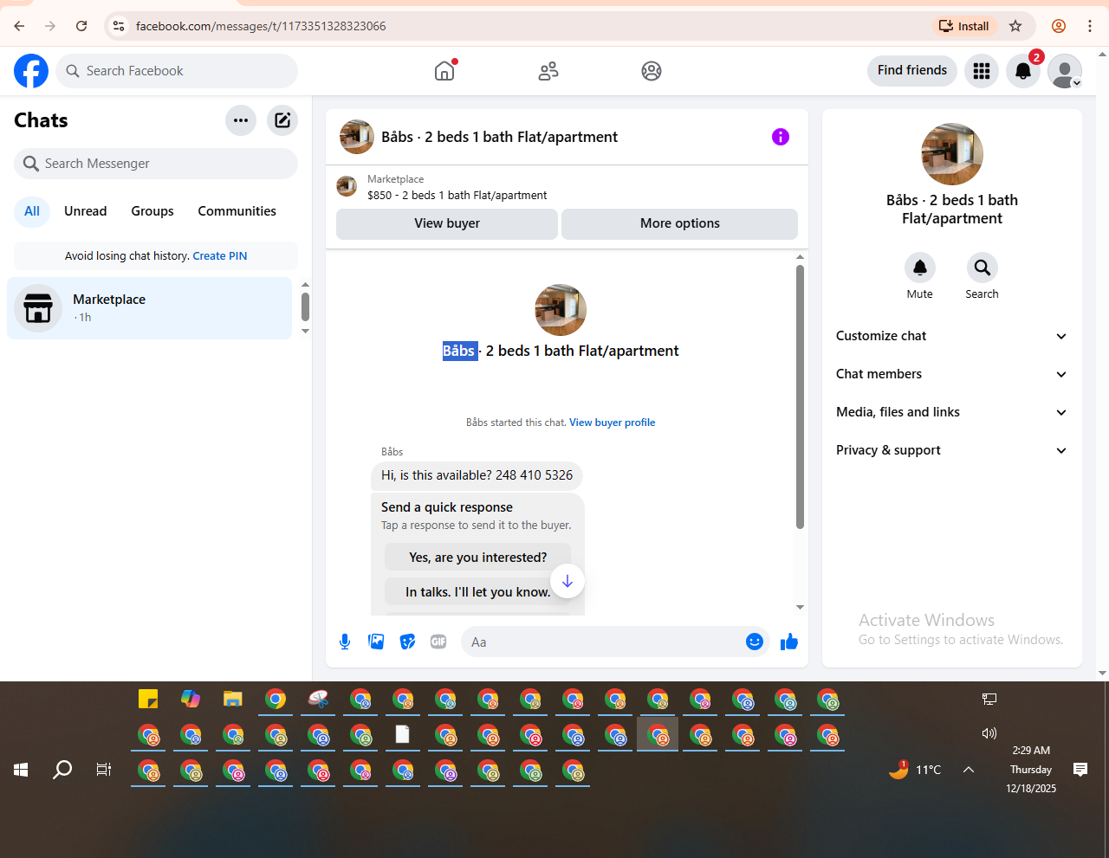Screen dimensions: 1109x858
Task: Open the Groups icon in top navigation
Action: 652,71
